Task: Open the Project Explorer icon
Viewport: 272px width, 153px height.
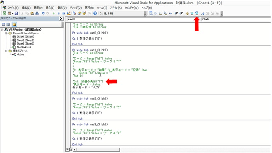Action: (75, 13)
